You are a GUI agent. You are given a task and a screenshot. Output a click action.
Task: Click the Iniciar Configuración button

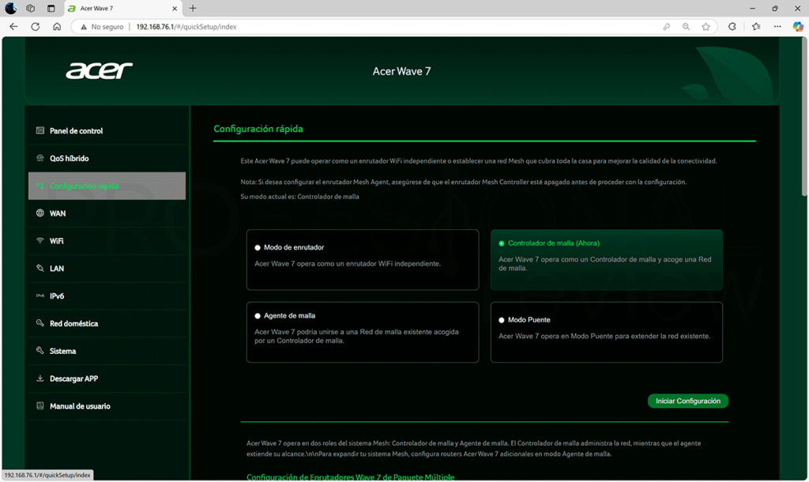pos(688,401)
